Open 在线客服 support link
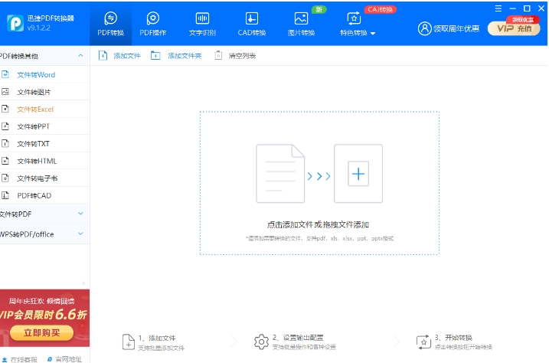The width and height of the screenshot is (549, 363). tap(20, 359)
